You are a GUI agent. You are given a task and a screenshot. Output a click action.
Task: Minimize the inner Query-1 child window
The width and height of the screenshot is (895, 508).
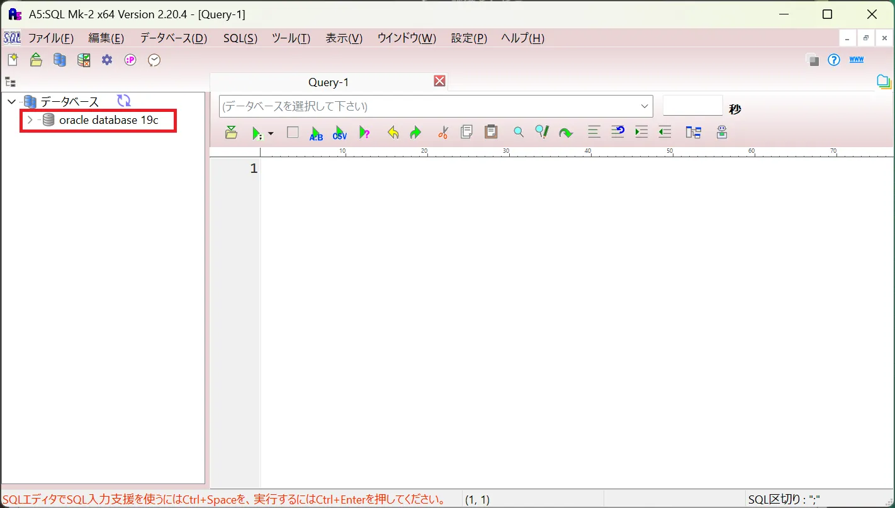point(847,38)
